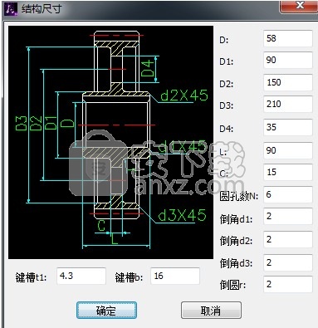The width and height of the screenshot is (318, 328).
Task: Click the 倒圆r label
Action: pyautogui.click(x=232, y=285)
